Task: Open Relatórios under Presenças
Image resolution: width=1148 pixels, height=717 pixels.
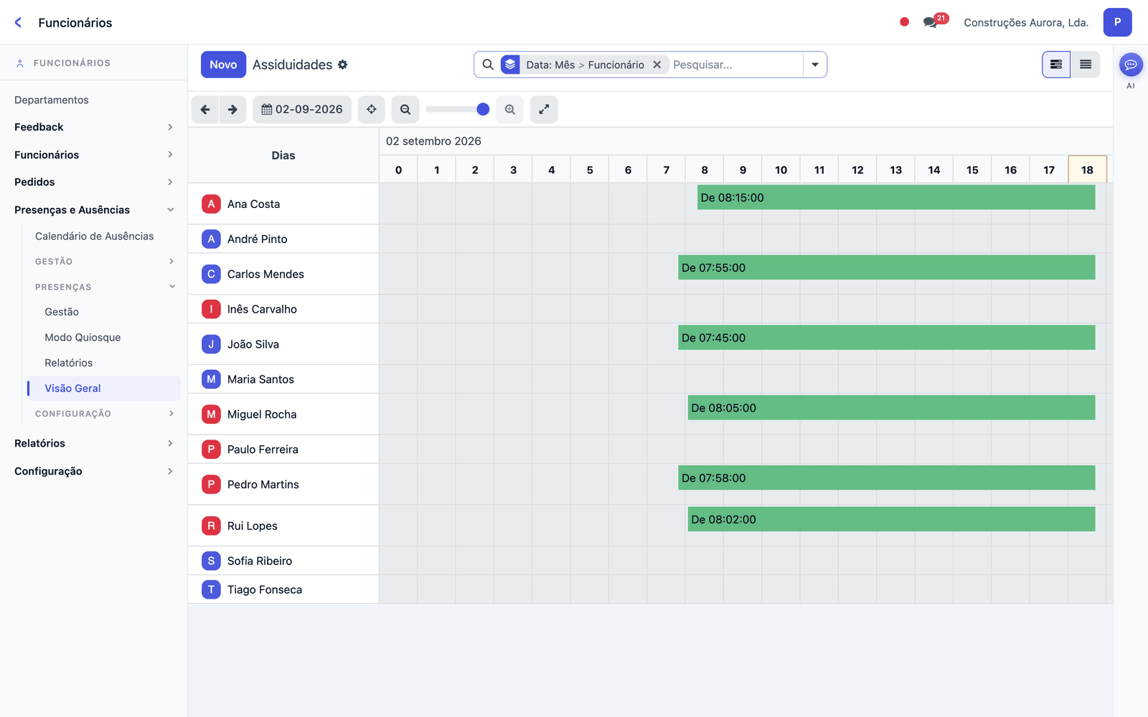Action: [x=68, y=363]
